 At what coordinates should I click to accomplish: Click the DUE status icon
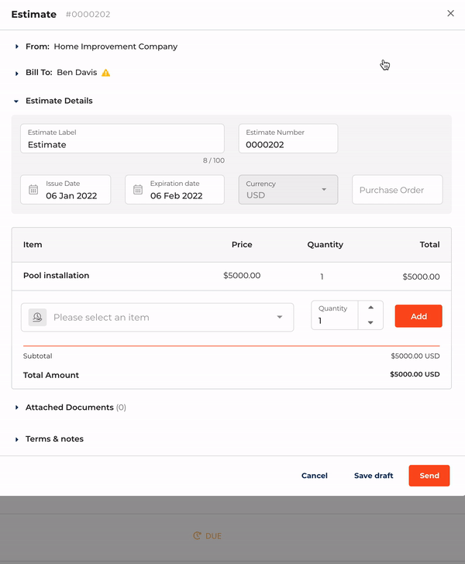[x=197, y=535]
